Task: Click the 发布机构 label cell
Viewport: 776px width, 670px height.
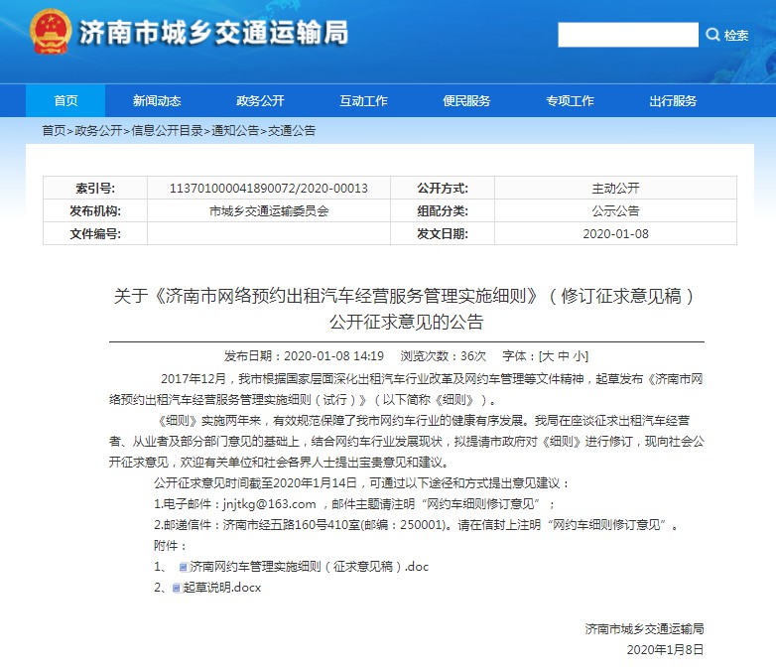Action: (95, 211)
